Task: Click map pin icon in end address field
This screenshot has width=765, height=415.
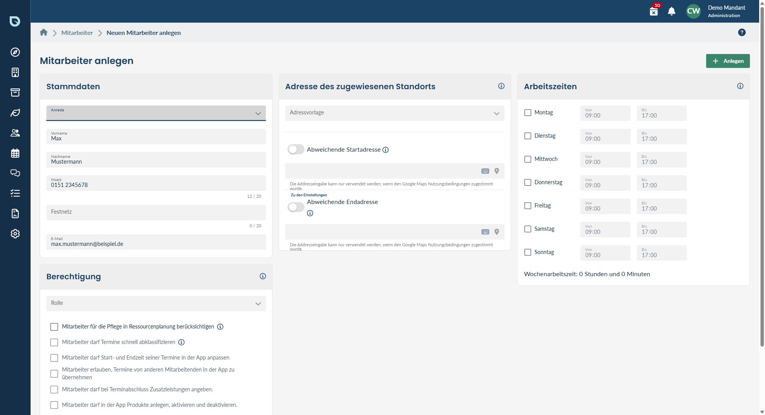Action: [497, 232]
